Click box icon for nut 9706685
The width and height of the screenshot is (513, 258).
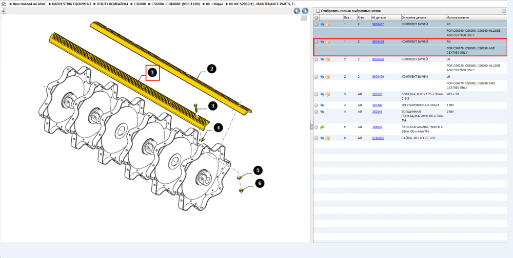click(x=327, y=139)
